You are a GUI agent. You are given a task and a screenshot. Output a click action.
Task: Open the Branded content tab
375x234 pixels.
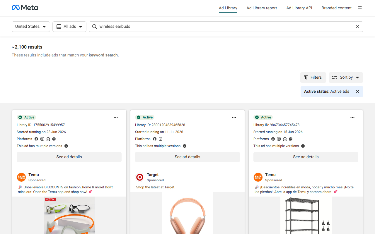tap(336, 8)
